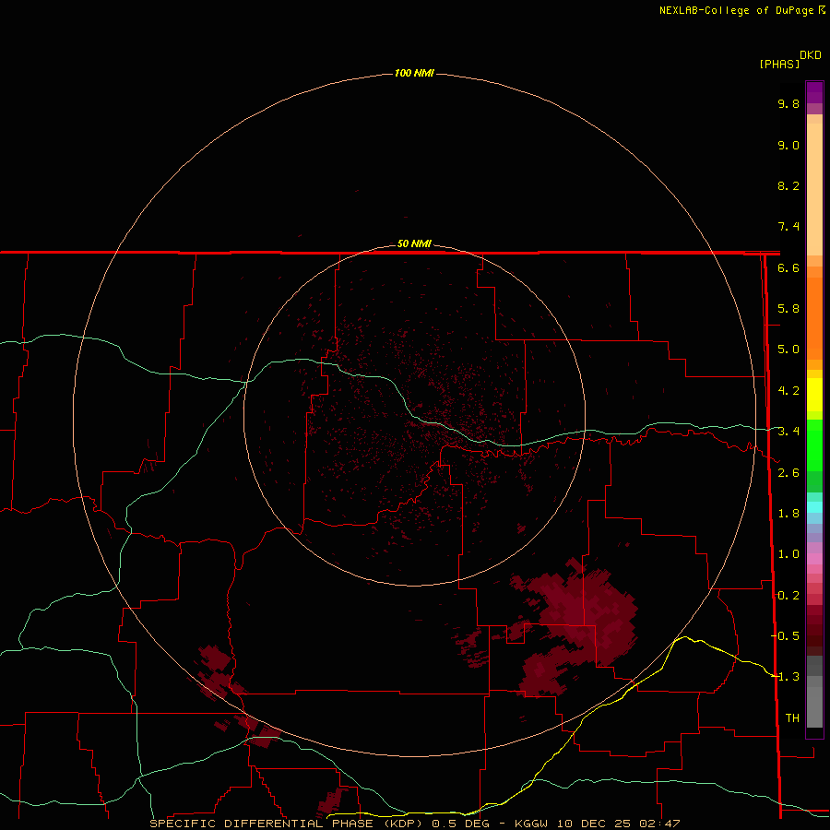Viewport: 830px width, 830px height.
Task: Click the 1.0 scale value
Action: pyautogui.click(x=788, y=554)
